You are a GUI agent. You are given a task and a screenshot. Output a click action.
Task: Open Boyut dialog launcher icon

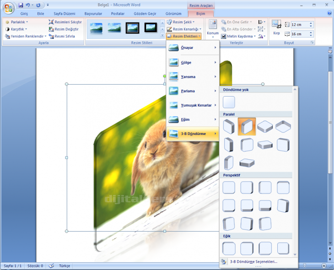pyautogui.click(x=312, y=43)
